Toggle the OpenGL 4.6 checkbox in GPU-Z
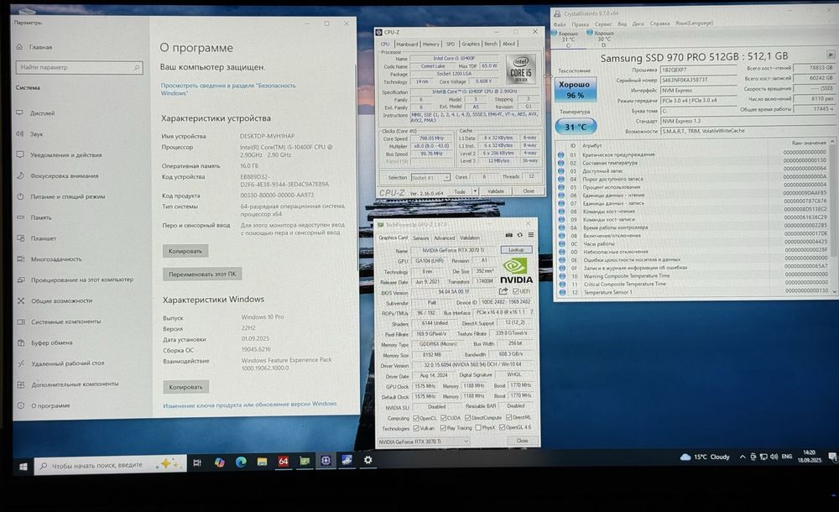Screen dimensions: 839x512 [x=502, y=427]
